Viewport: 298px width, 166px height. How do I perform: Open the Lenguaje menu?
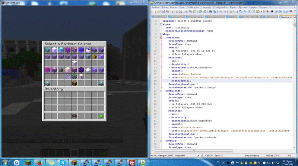coord(206,7)
